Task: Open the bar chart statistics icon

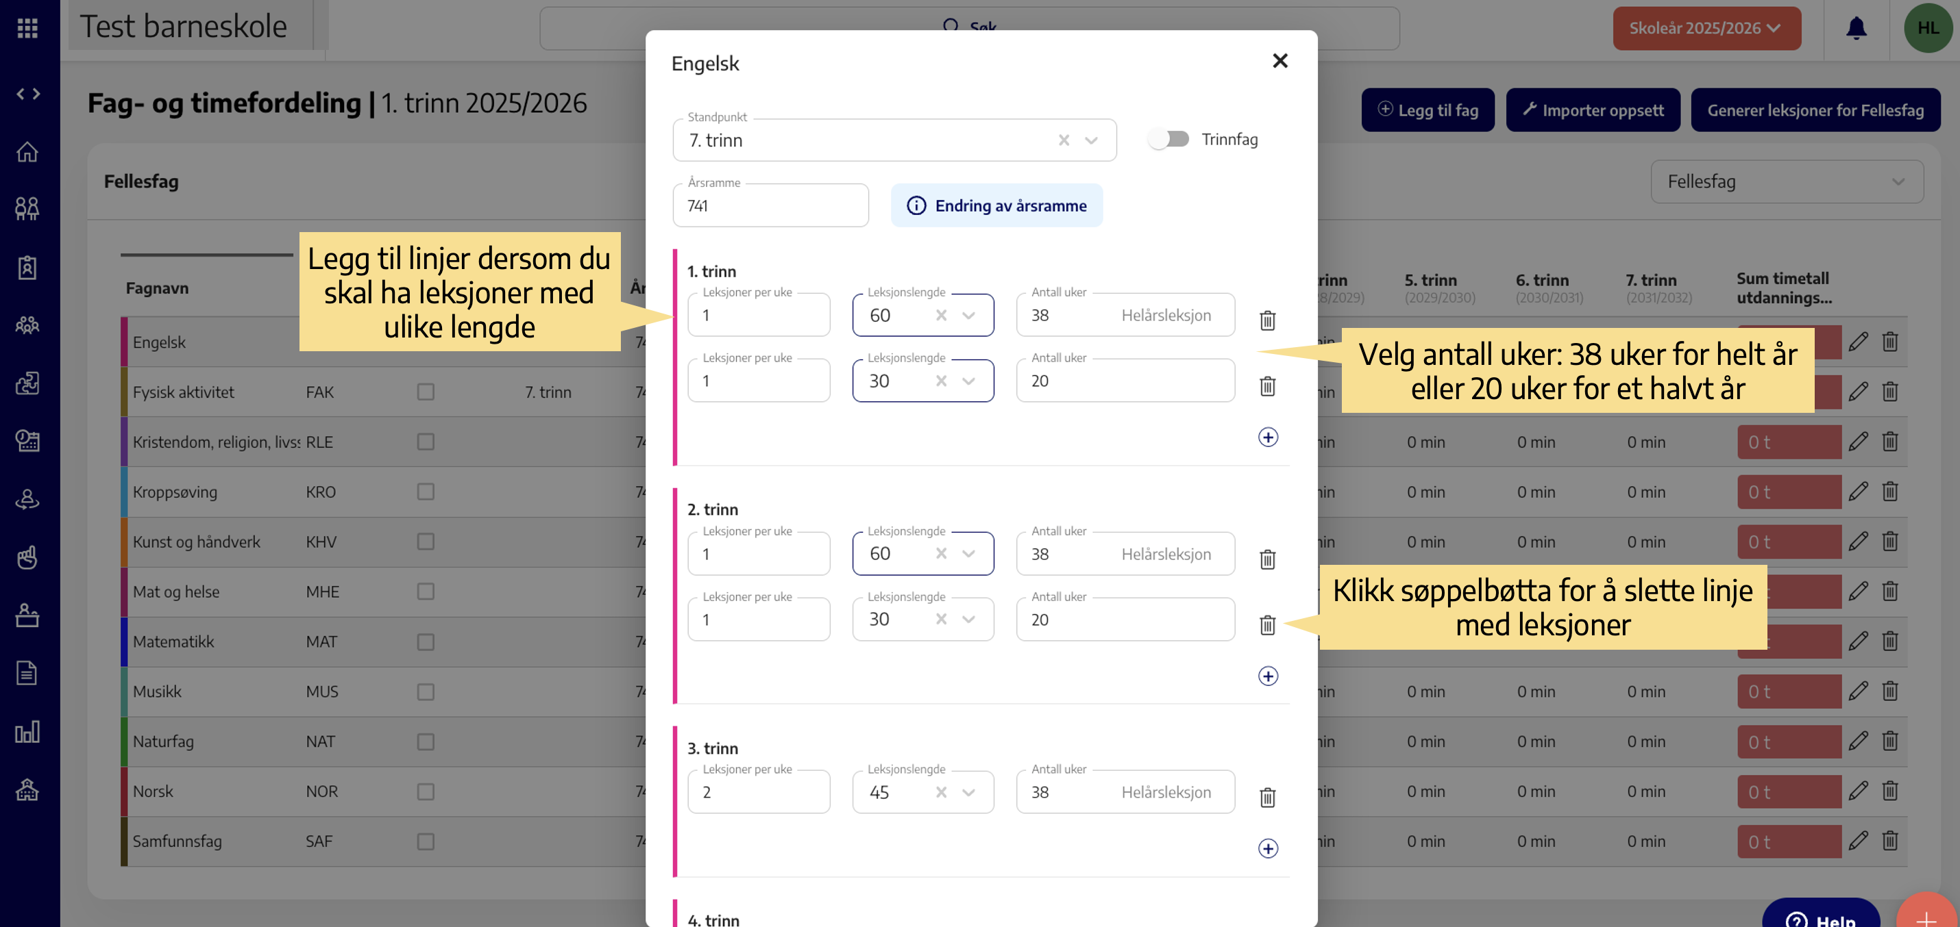Action: [27, 732]
